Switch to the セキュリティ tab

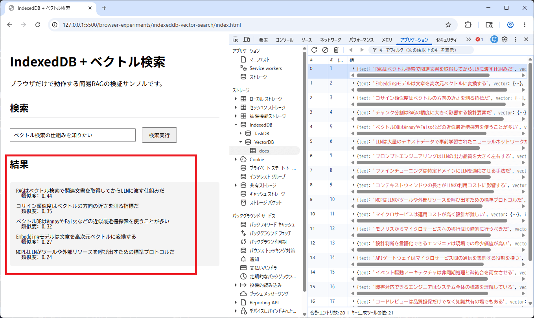pyautogui.click(x=447, y=40)
